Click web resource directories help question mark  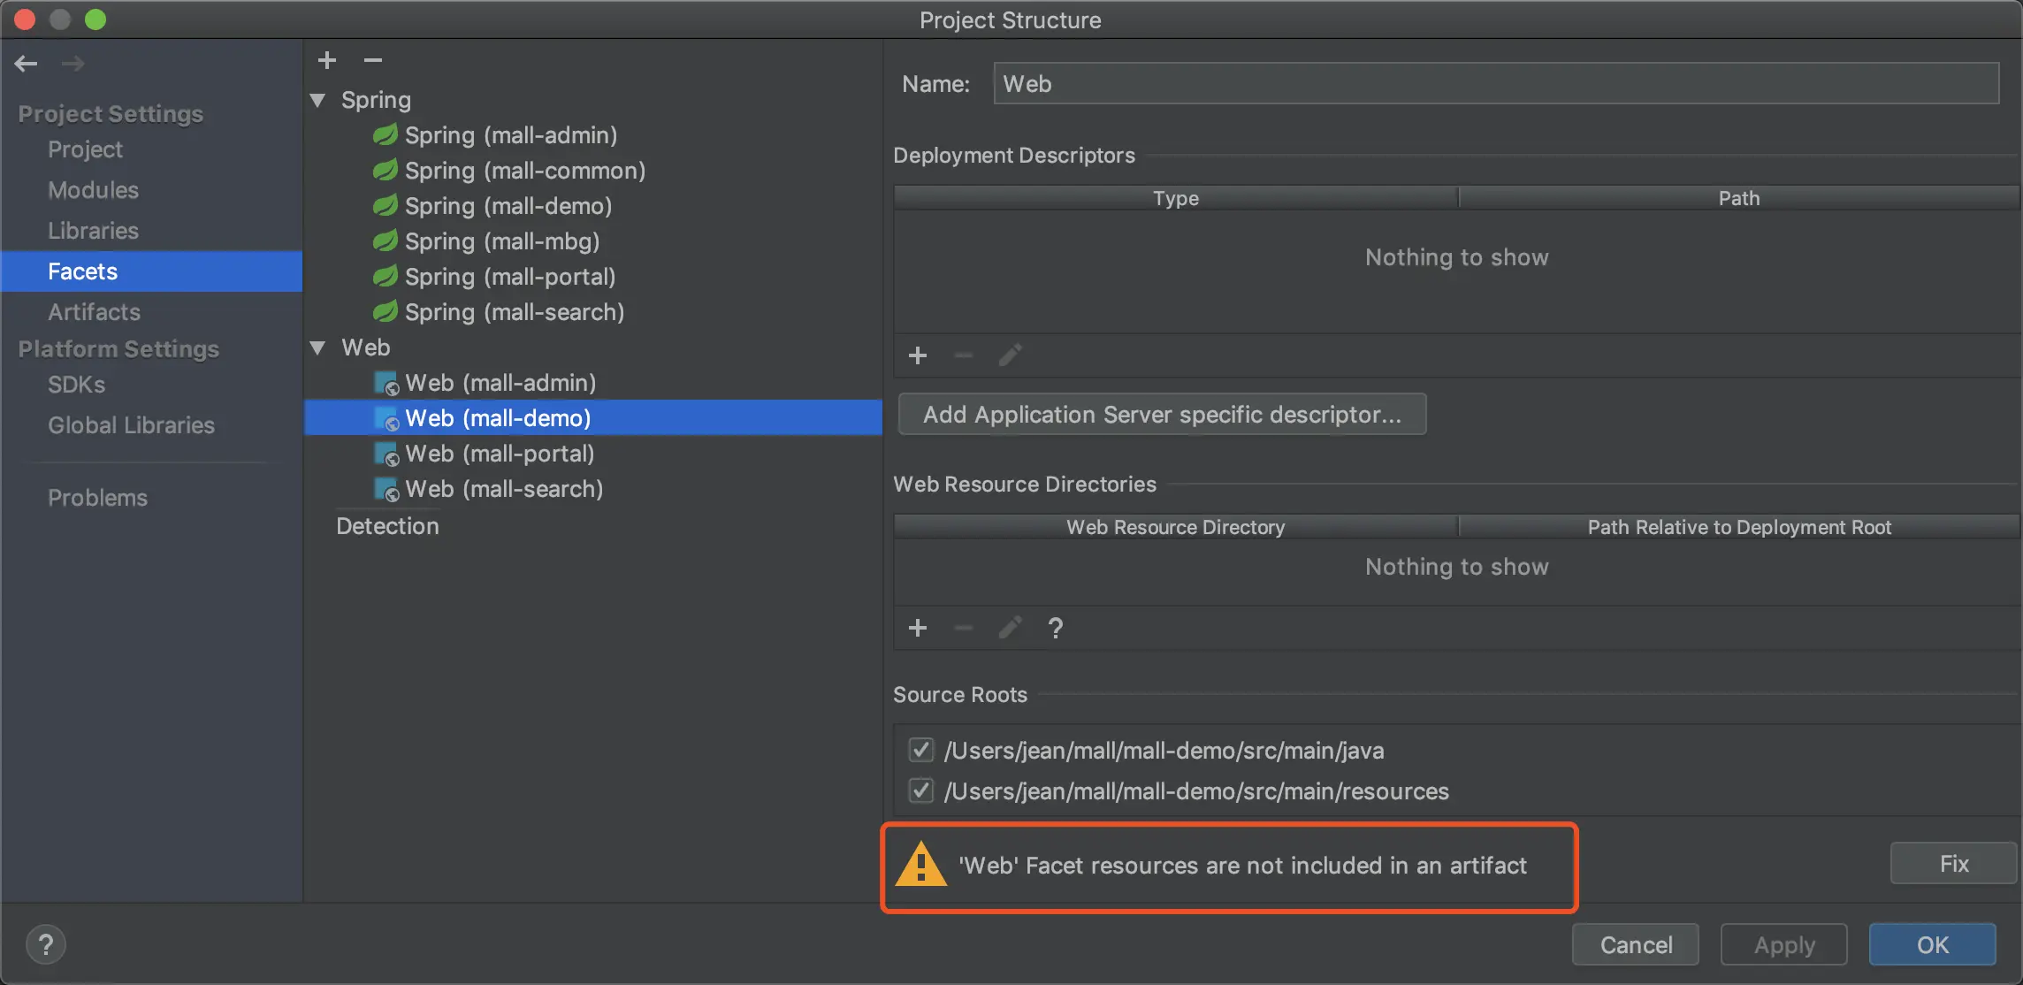point(1055,628)
